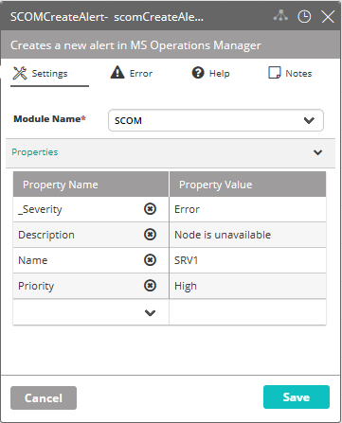The width and height of the screenshot is (342, 423).
Task: Edit the 'Node is unavailable' value
Action: [247, 235]
